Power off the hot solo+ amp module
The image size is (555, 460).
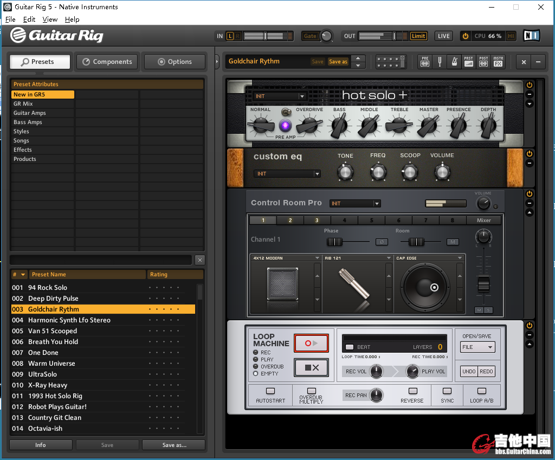coord(530,85)
